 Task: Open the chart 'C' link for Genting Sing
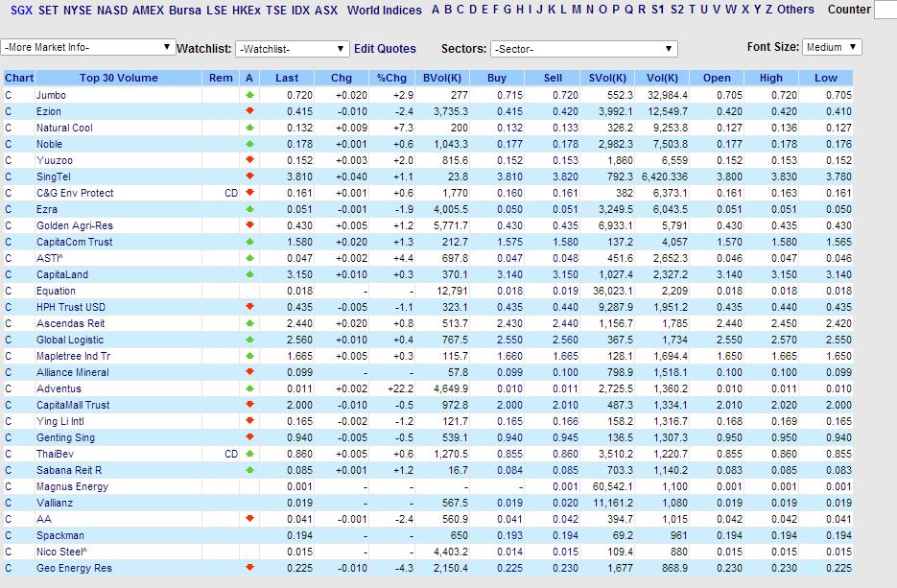pos(8,437)
